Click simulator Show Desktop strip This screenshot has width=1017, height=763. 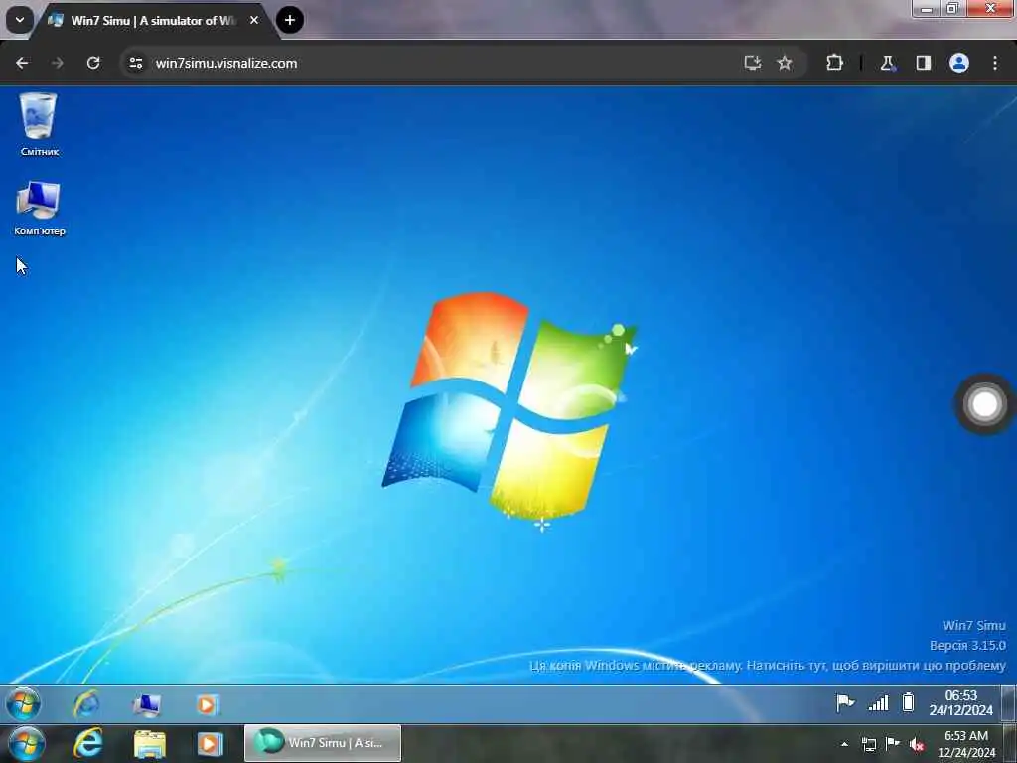(1009, 703)
